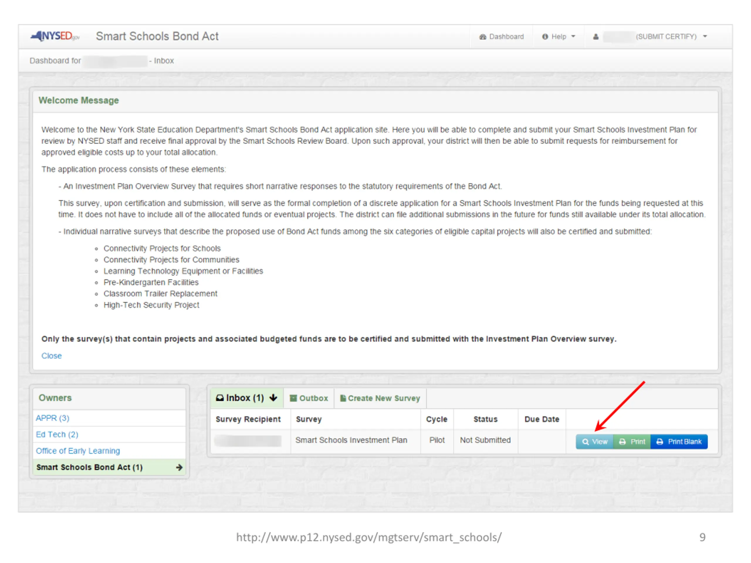The height and width of the screenshot is (563, 751).
Task: Open the Create New Survey tab
Action: [x=380, y=398]
